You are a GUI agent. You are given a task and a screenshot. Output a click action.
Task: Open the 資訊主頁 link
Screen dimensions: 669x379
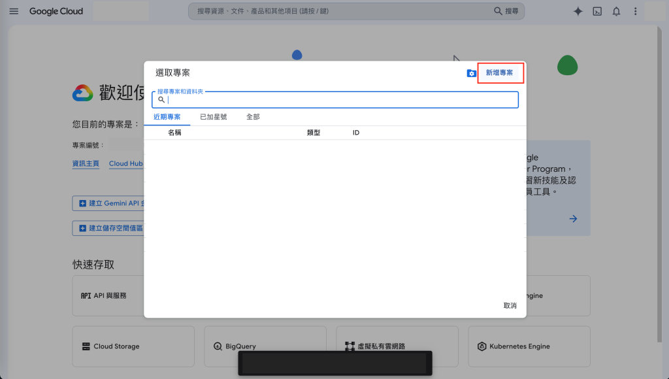(x=86, y=163)
